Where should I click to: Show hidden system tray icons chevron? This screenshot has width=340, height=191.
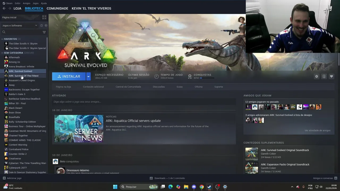click(x=292, y=187)
